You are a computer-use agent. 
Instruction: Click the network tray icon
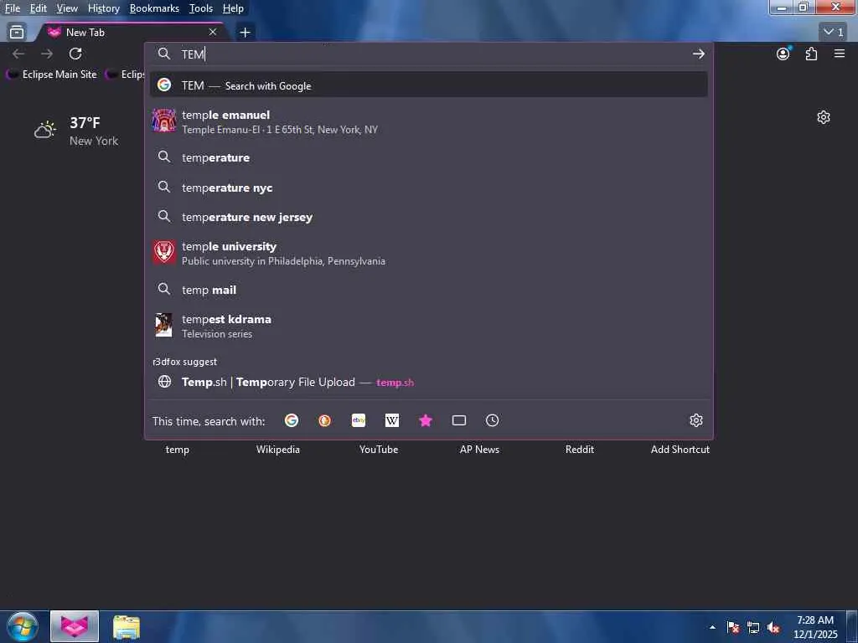[x=753, y=627]
